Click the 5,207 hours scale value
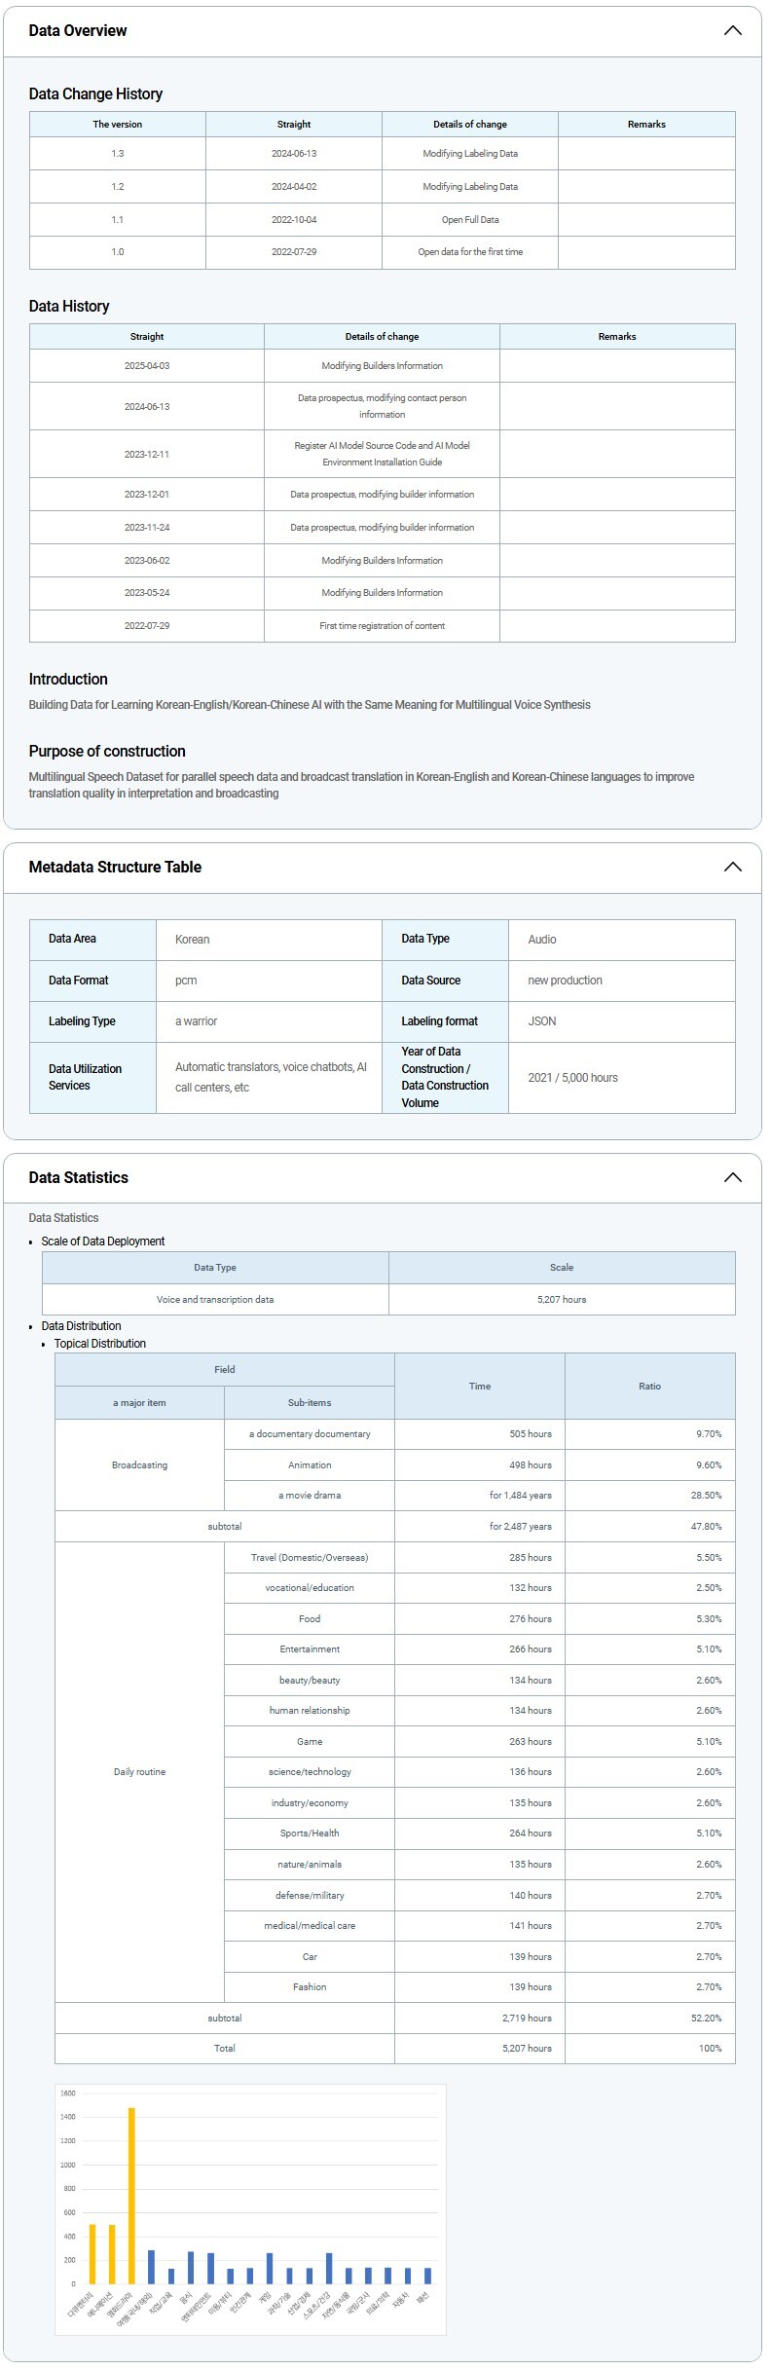The height and width of the screenshot is (2371, 771). coord(562,1300)
